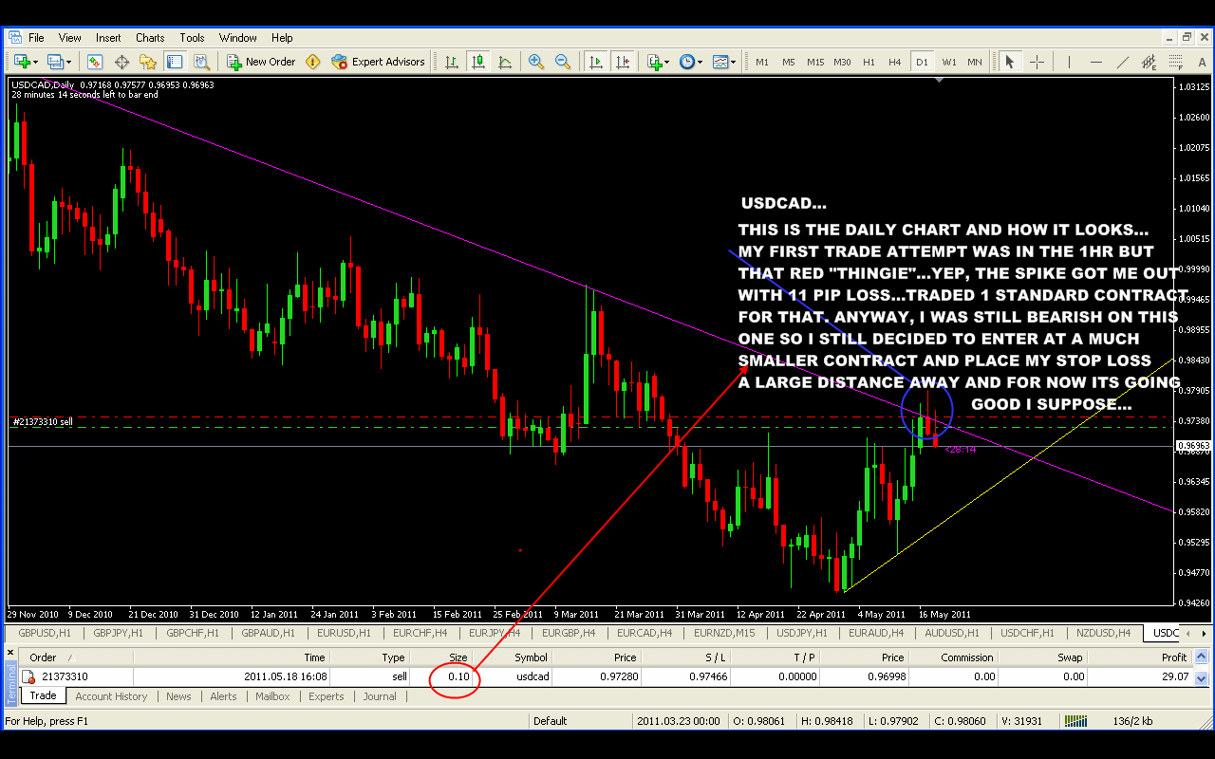The image size is (1215, 759).
Task: Switch chart to line chart mode
Action: pos(505,62)
